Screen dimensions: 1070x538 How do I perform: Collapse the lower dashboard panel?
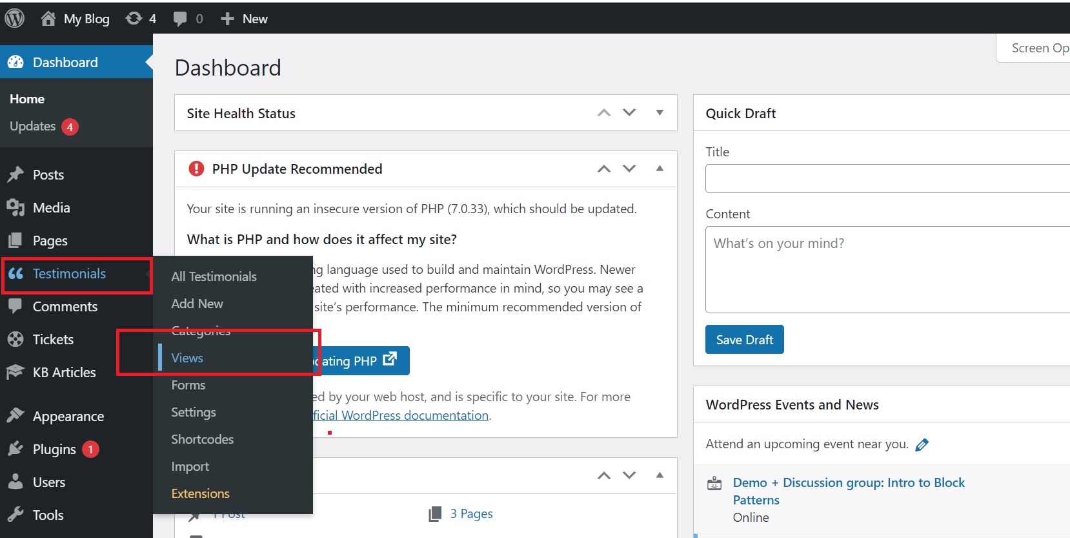point(660,475)
